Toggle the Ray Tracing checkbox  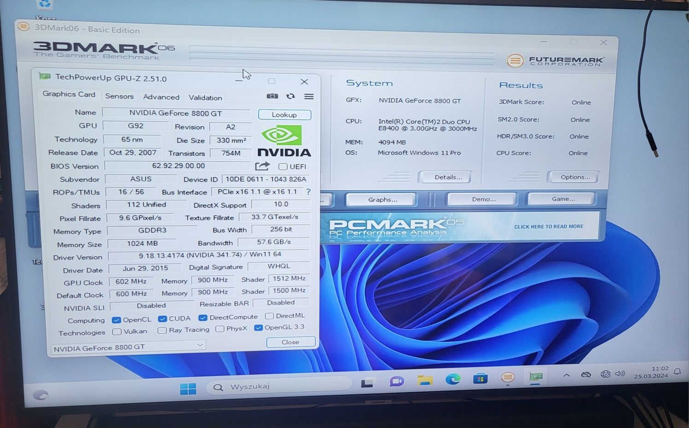coord(162,330)
